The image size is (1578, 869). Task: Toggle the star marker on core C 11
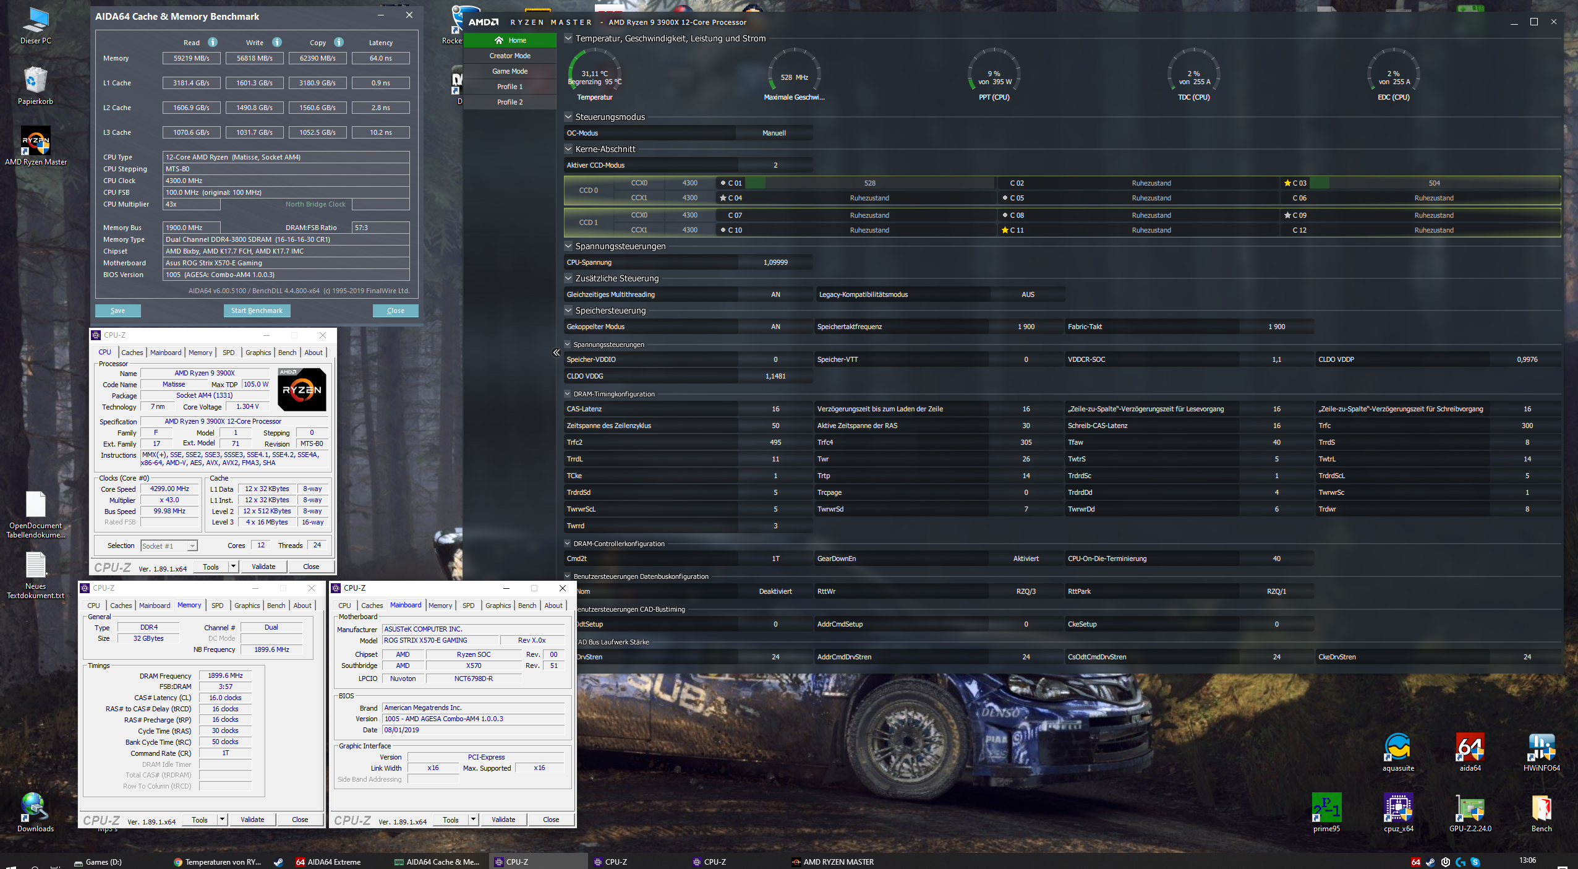point(1005,230)
